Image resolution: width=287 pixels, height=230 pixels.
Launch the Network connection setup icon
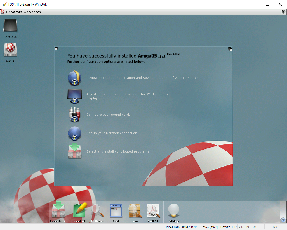(x=74, y=133)
